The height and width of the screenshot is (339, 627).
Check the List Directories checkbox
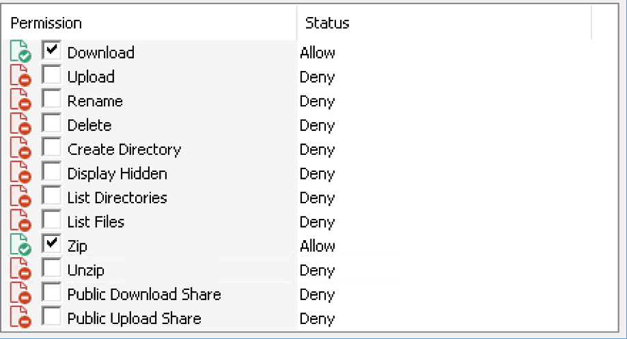(x=51, y=195)
